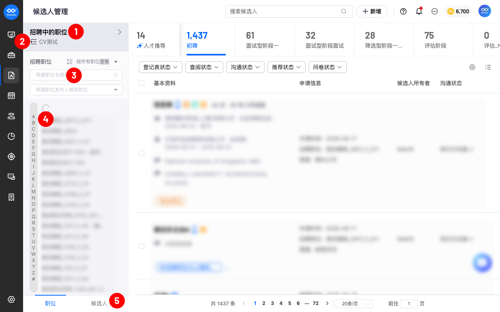Check the first candidate row checkbox
The width and height of the screenshot is (500, 312).
142,153
